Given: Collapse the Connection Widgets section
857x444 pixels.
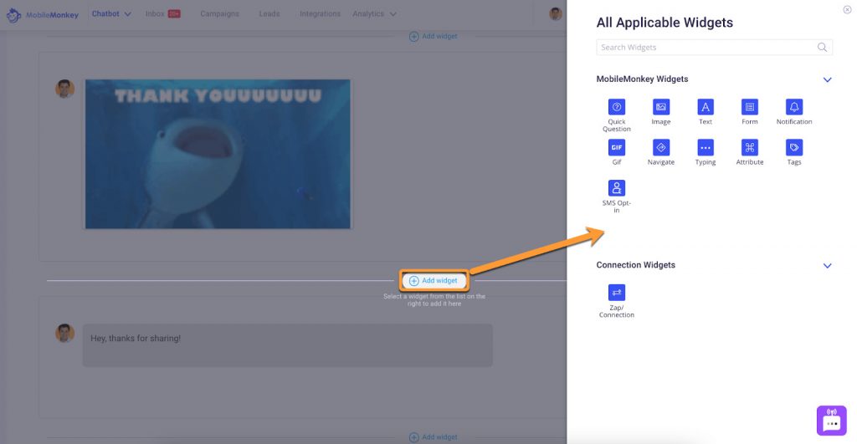Looking at the screenshot, I should point(827,266).
